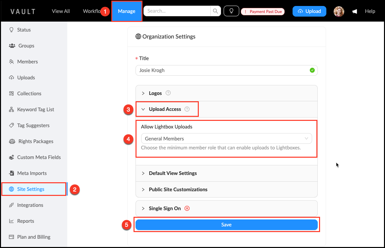Open the user profile avatar
The image size is (385, 248).
click(x=339, y=12)
